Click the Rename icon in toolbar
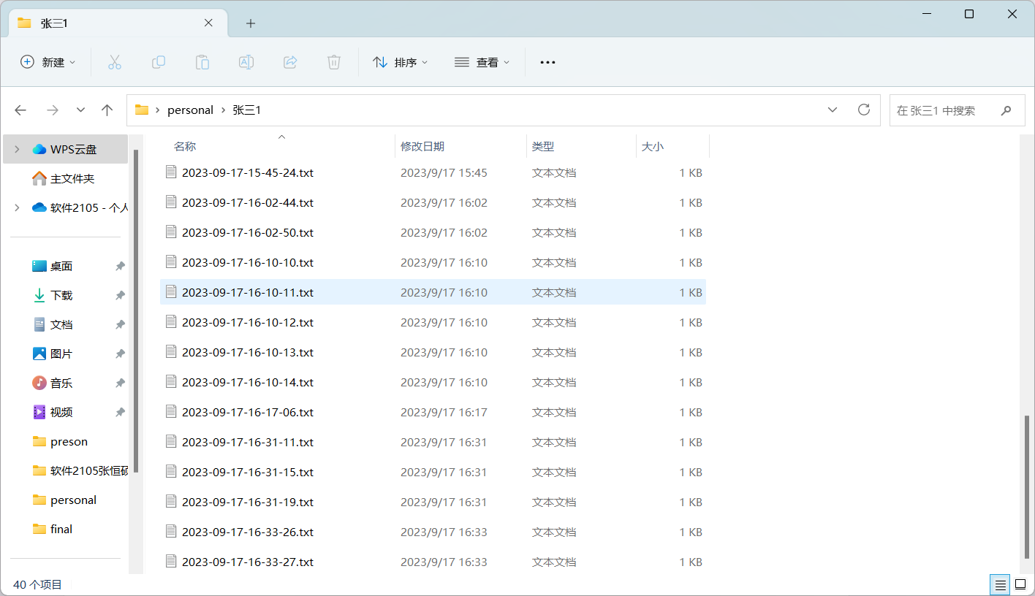Viewport: 1035px width, 596px height. 246,63
